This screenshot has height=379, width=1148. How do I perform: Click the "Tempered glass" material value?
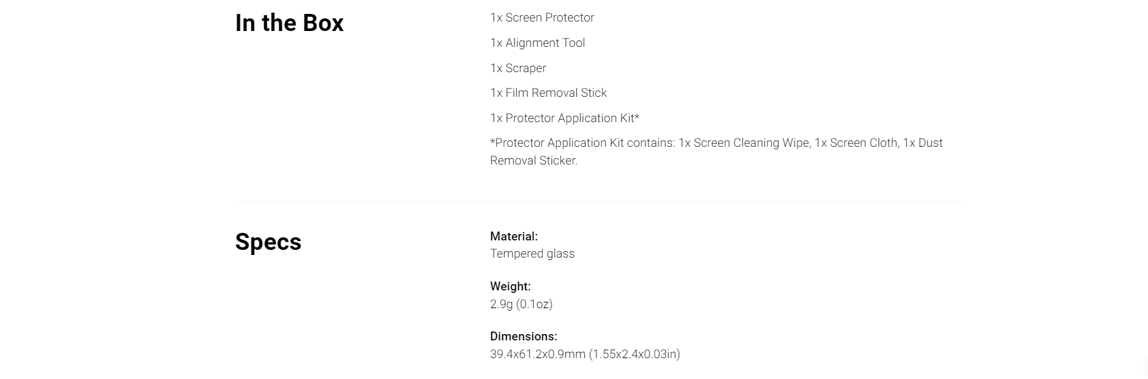532,254
